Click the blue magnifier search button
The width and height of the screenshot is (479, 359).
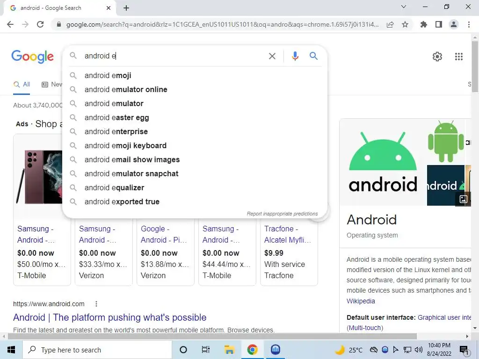click(x=313, y=56)
